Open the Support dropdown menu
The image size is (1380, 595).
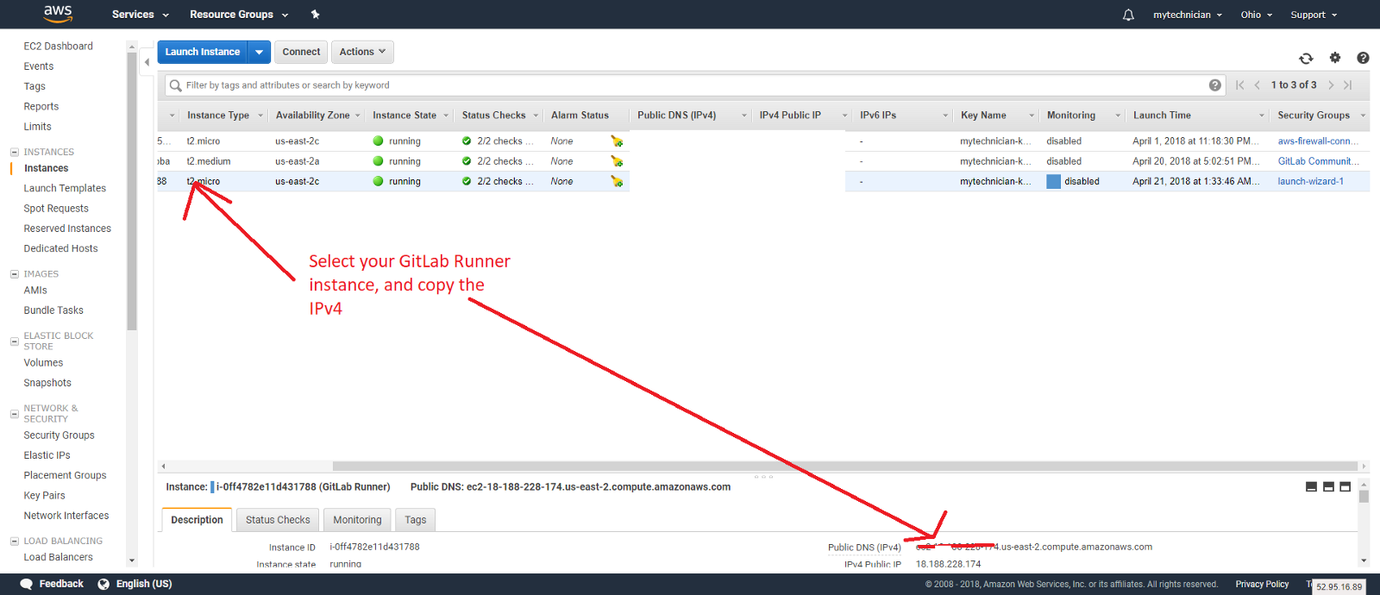(1314, 15)
